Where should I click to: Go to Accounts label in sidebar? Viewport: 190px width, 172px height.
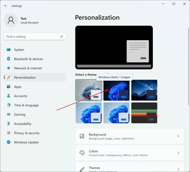[21, 96]
